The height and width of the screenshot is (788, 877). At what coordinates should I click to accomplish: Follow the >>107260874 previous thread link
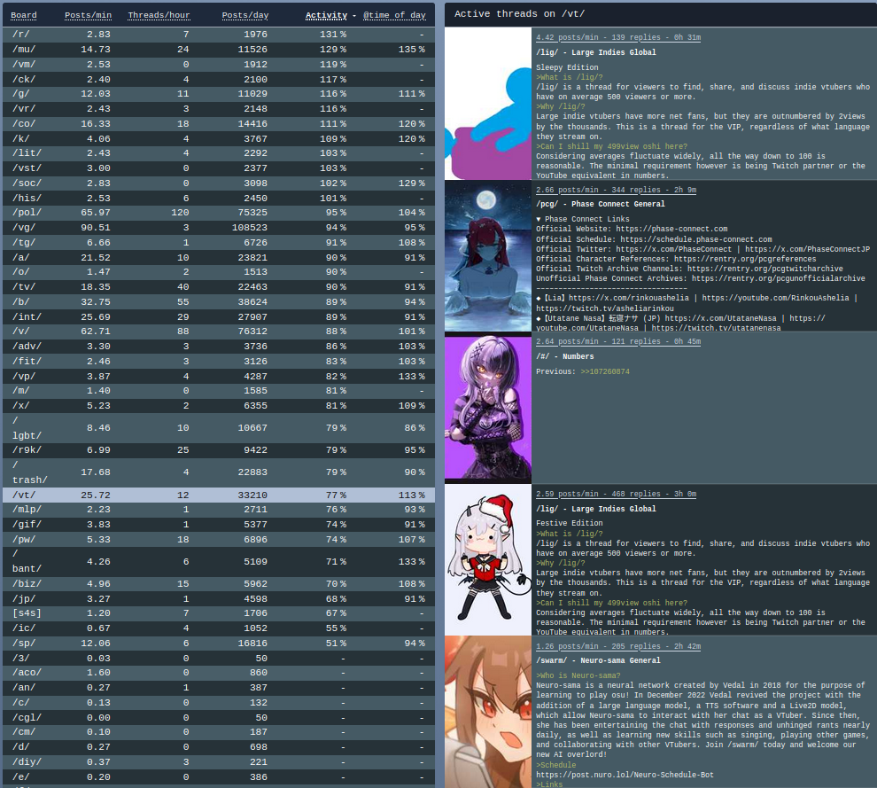[605, 371]
